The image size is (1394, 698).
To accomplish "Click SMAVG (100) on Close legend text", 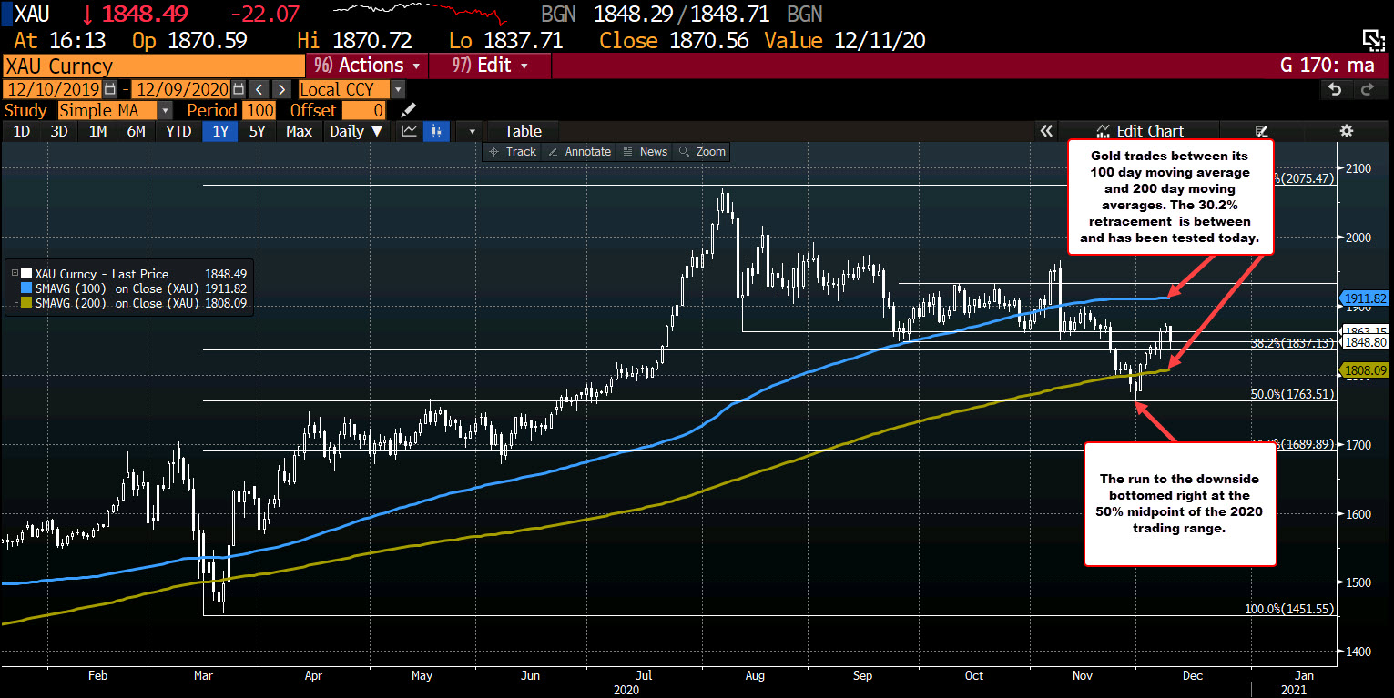I will [117, 288].
